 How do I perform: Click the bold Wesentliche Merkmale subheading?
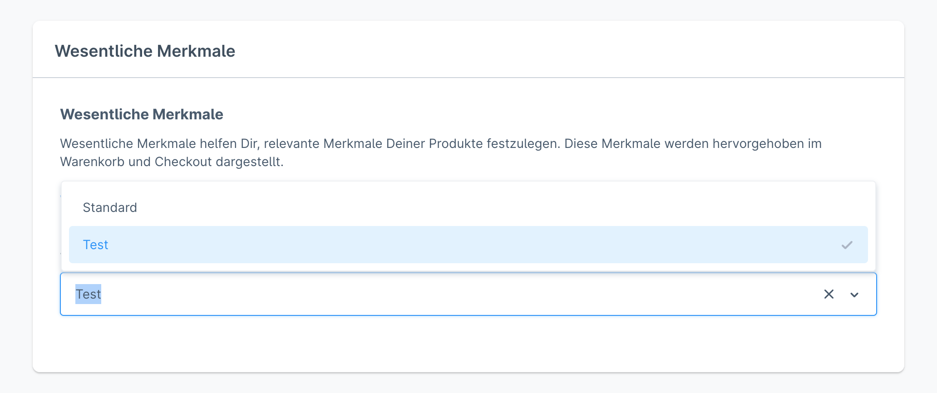pos(142,114)
